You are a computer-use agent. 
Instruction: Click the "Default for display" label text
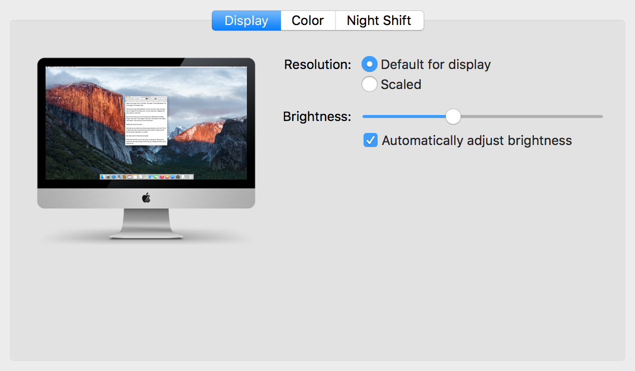[x=436, y=64]
